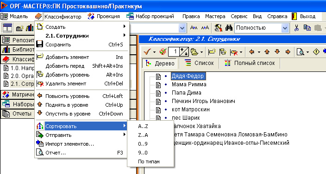Open the Мастера menu
326x174 pixels.
point(215,16)
